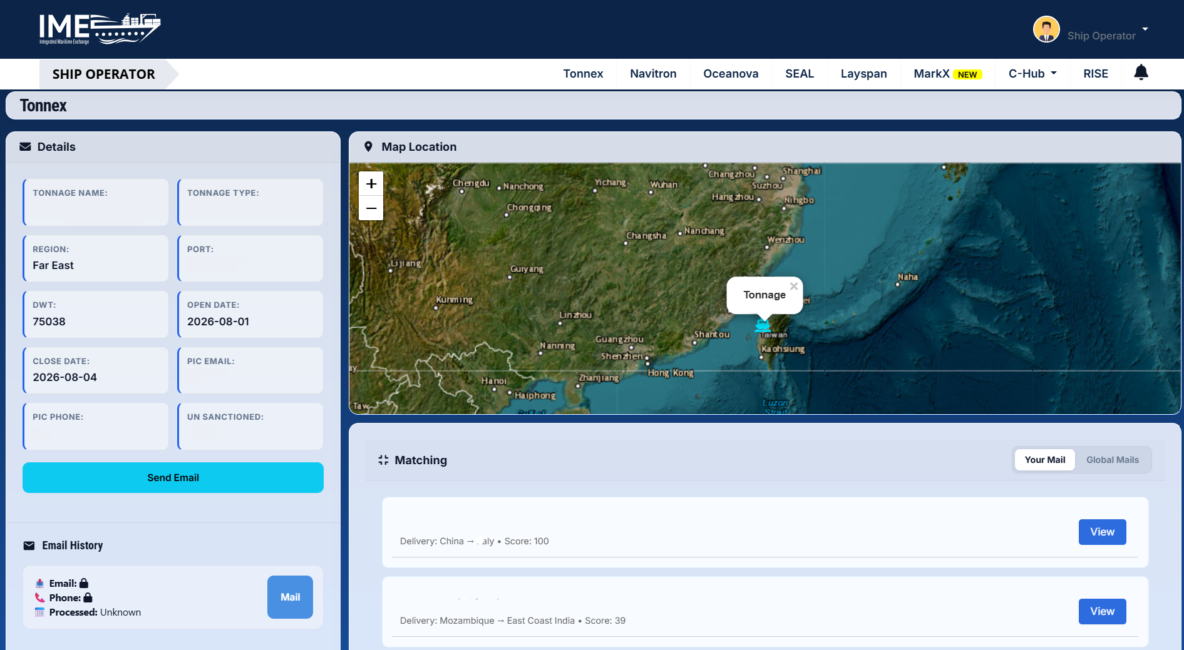Click the locked Phone padlock icon
Image resolution: width=1184 pixels, height=650 pixels.
[88, 597]
